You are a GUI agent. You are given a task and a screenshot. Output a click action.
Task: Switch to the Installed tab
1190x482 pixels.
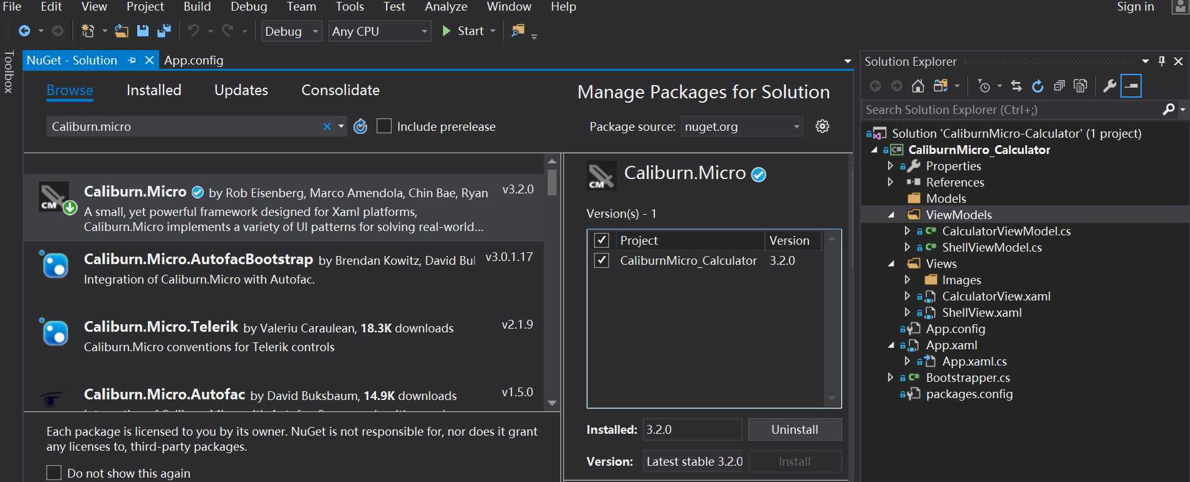coord(154,90)
